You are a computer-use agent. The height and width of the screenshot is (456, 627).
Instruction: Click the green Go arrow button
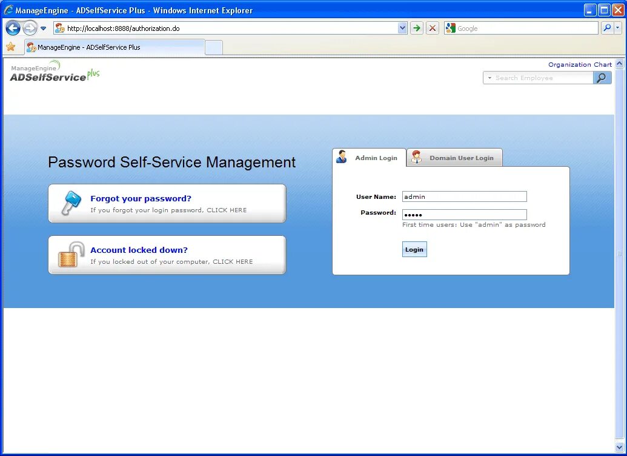coord(417,28)
